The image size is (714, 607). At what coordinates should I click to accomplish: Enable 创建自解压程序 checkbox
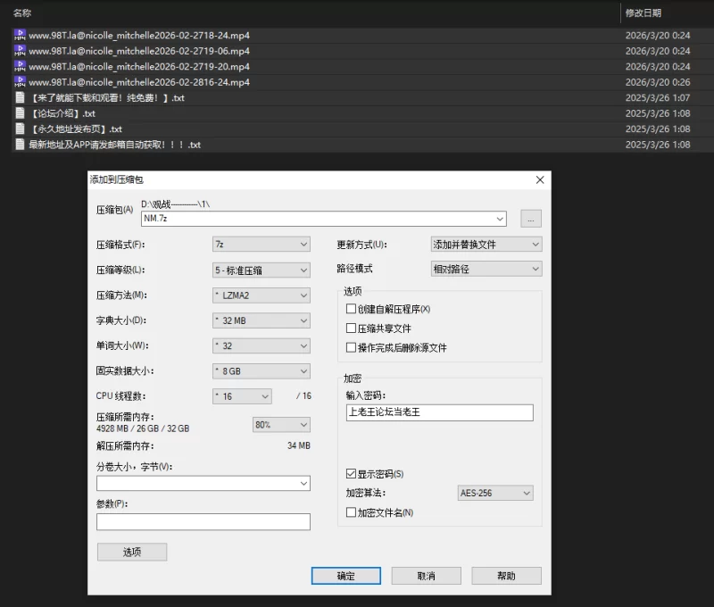351,309
